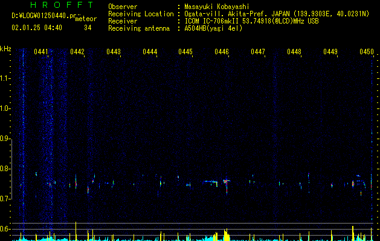Click the 'meteor' label

coord(86,19)
